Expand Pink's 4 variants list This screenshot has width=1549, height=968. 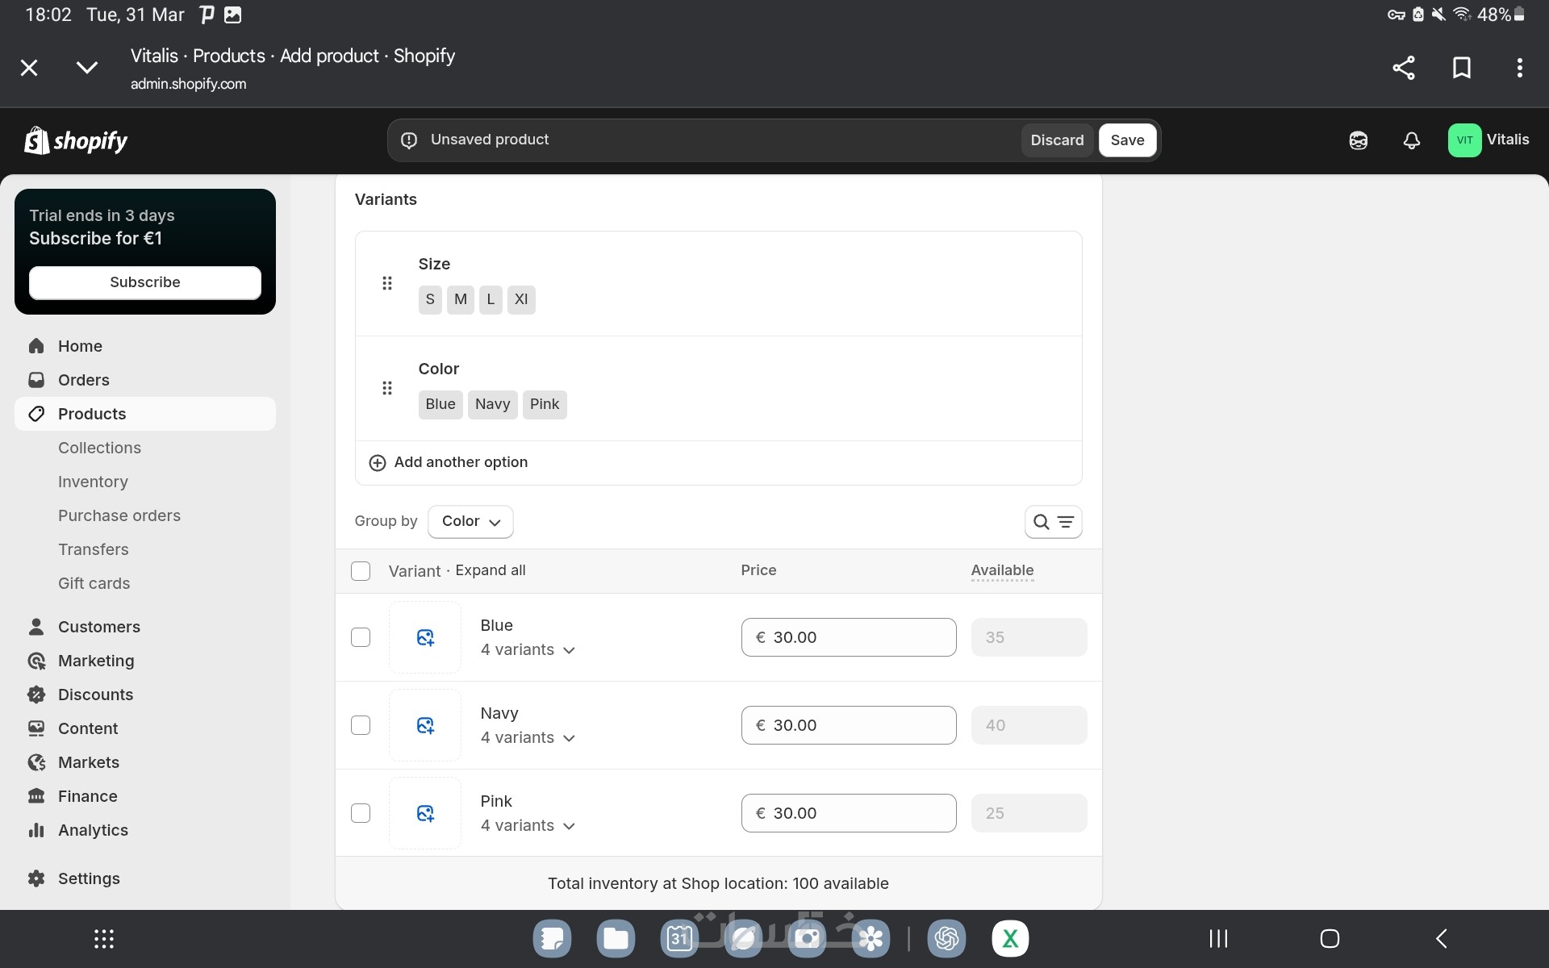pyautogui.click(x=528, y=826)
